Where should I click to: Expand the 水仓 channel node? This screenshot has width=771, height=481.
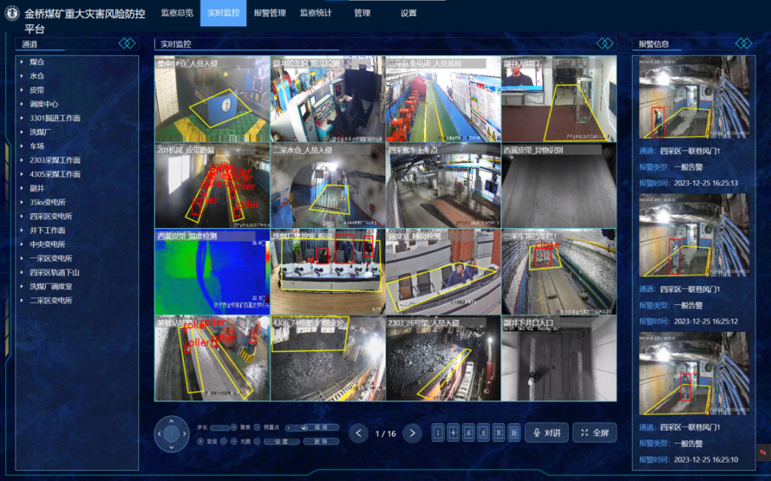21,76
